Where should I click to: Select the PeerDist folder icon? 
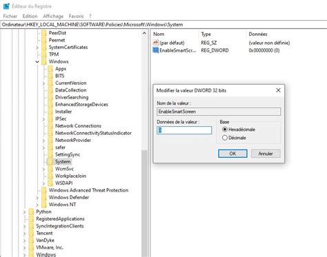[44, 33]
